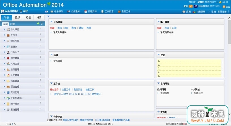
Task: Open 日程安排 calendar icon
Action: coord(85,12)
